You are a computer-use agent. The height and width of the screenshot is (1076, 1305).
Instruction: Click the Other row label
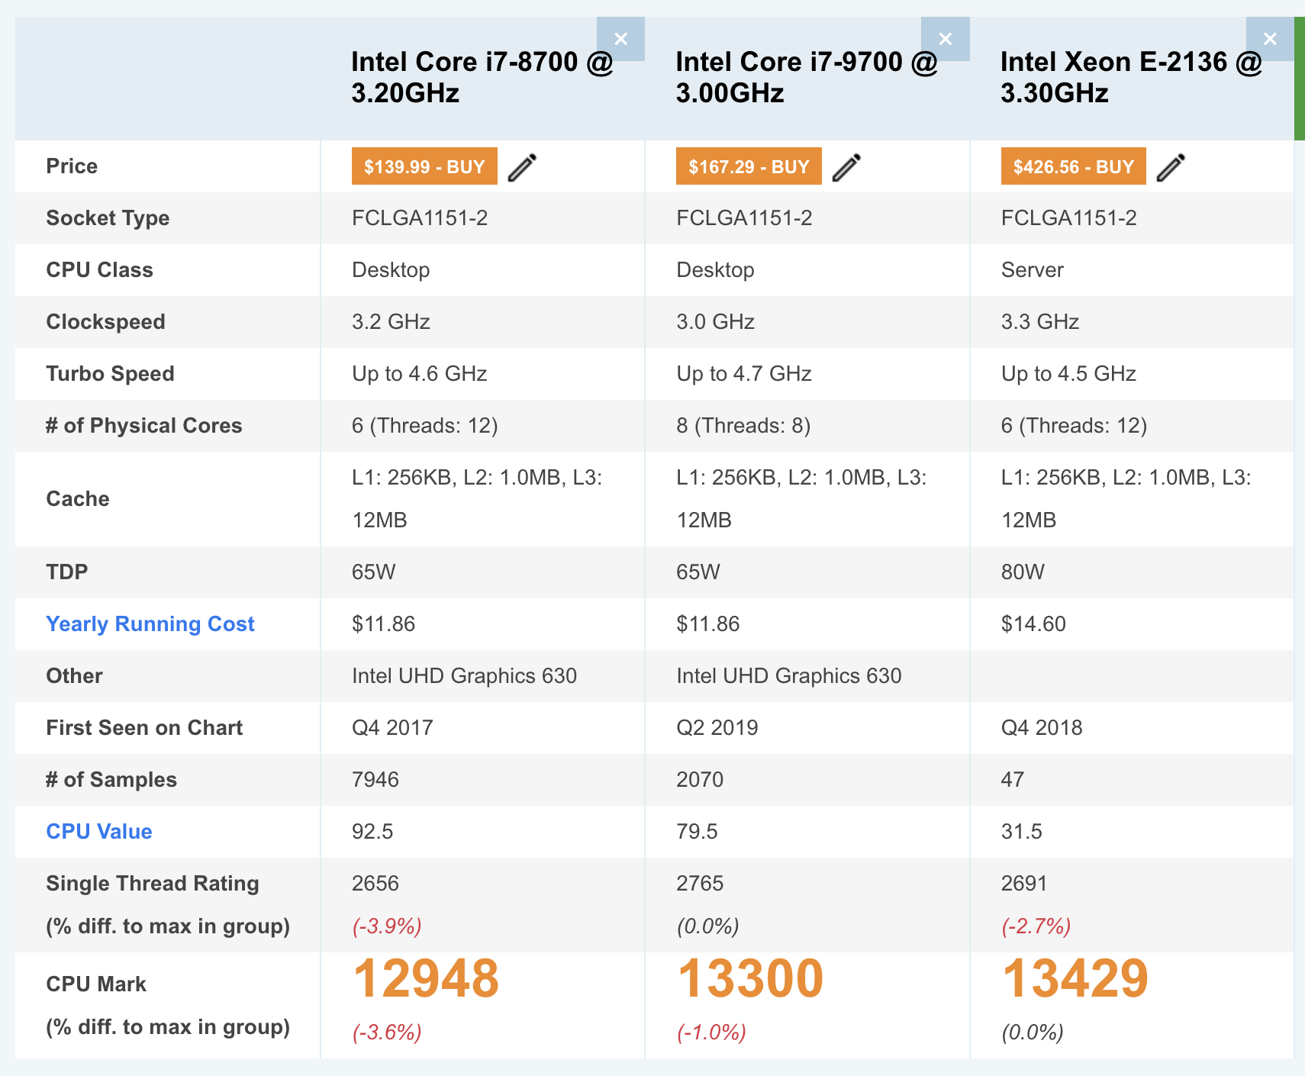(74, 675)
